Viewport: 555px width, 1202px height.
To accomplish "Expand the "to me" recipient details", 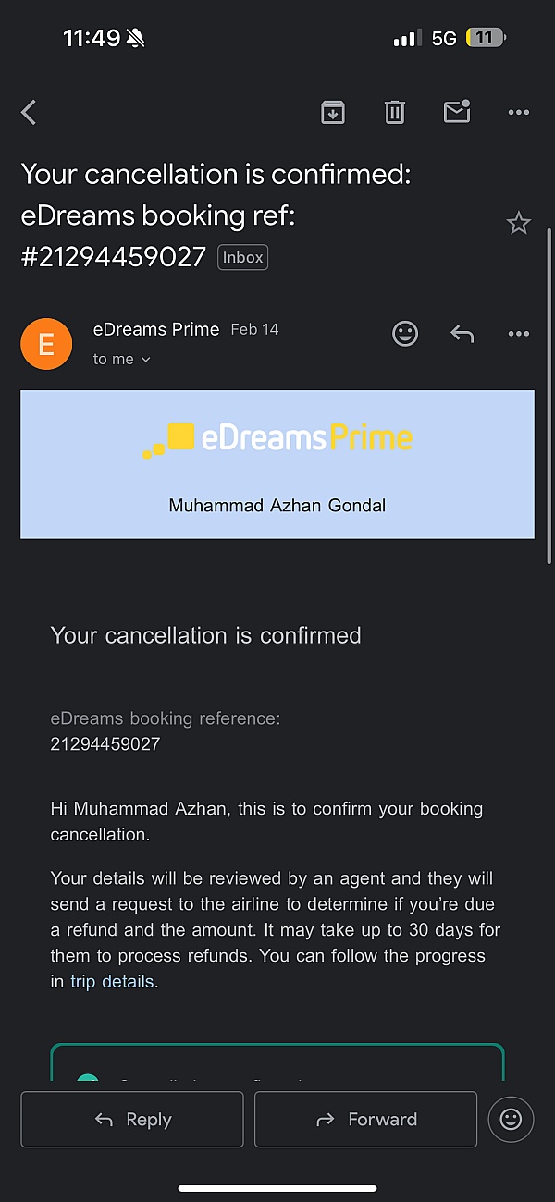I will point(122,360).
